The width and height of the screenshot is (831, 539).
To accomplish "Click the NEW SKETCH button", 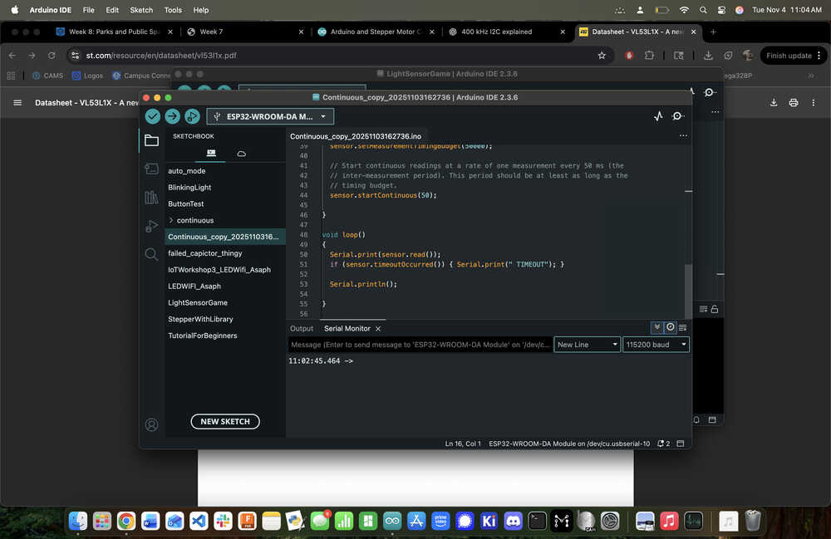I will pyautogui.click(x=225, y=422).
